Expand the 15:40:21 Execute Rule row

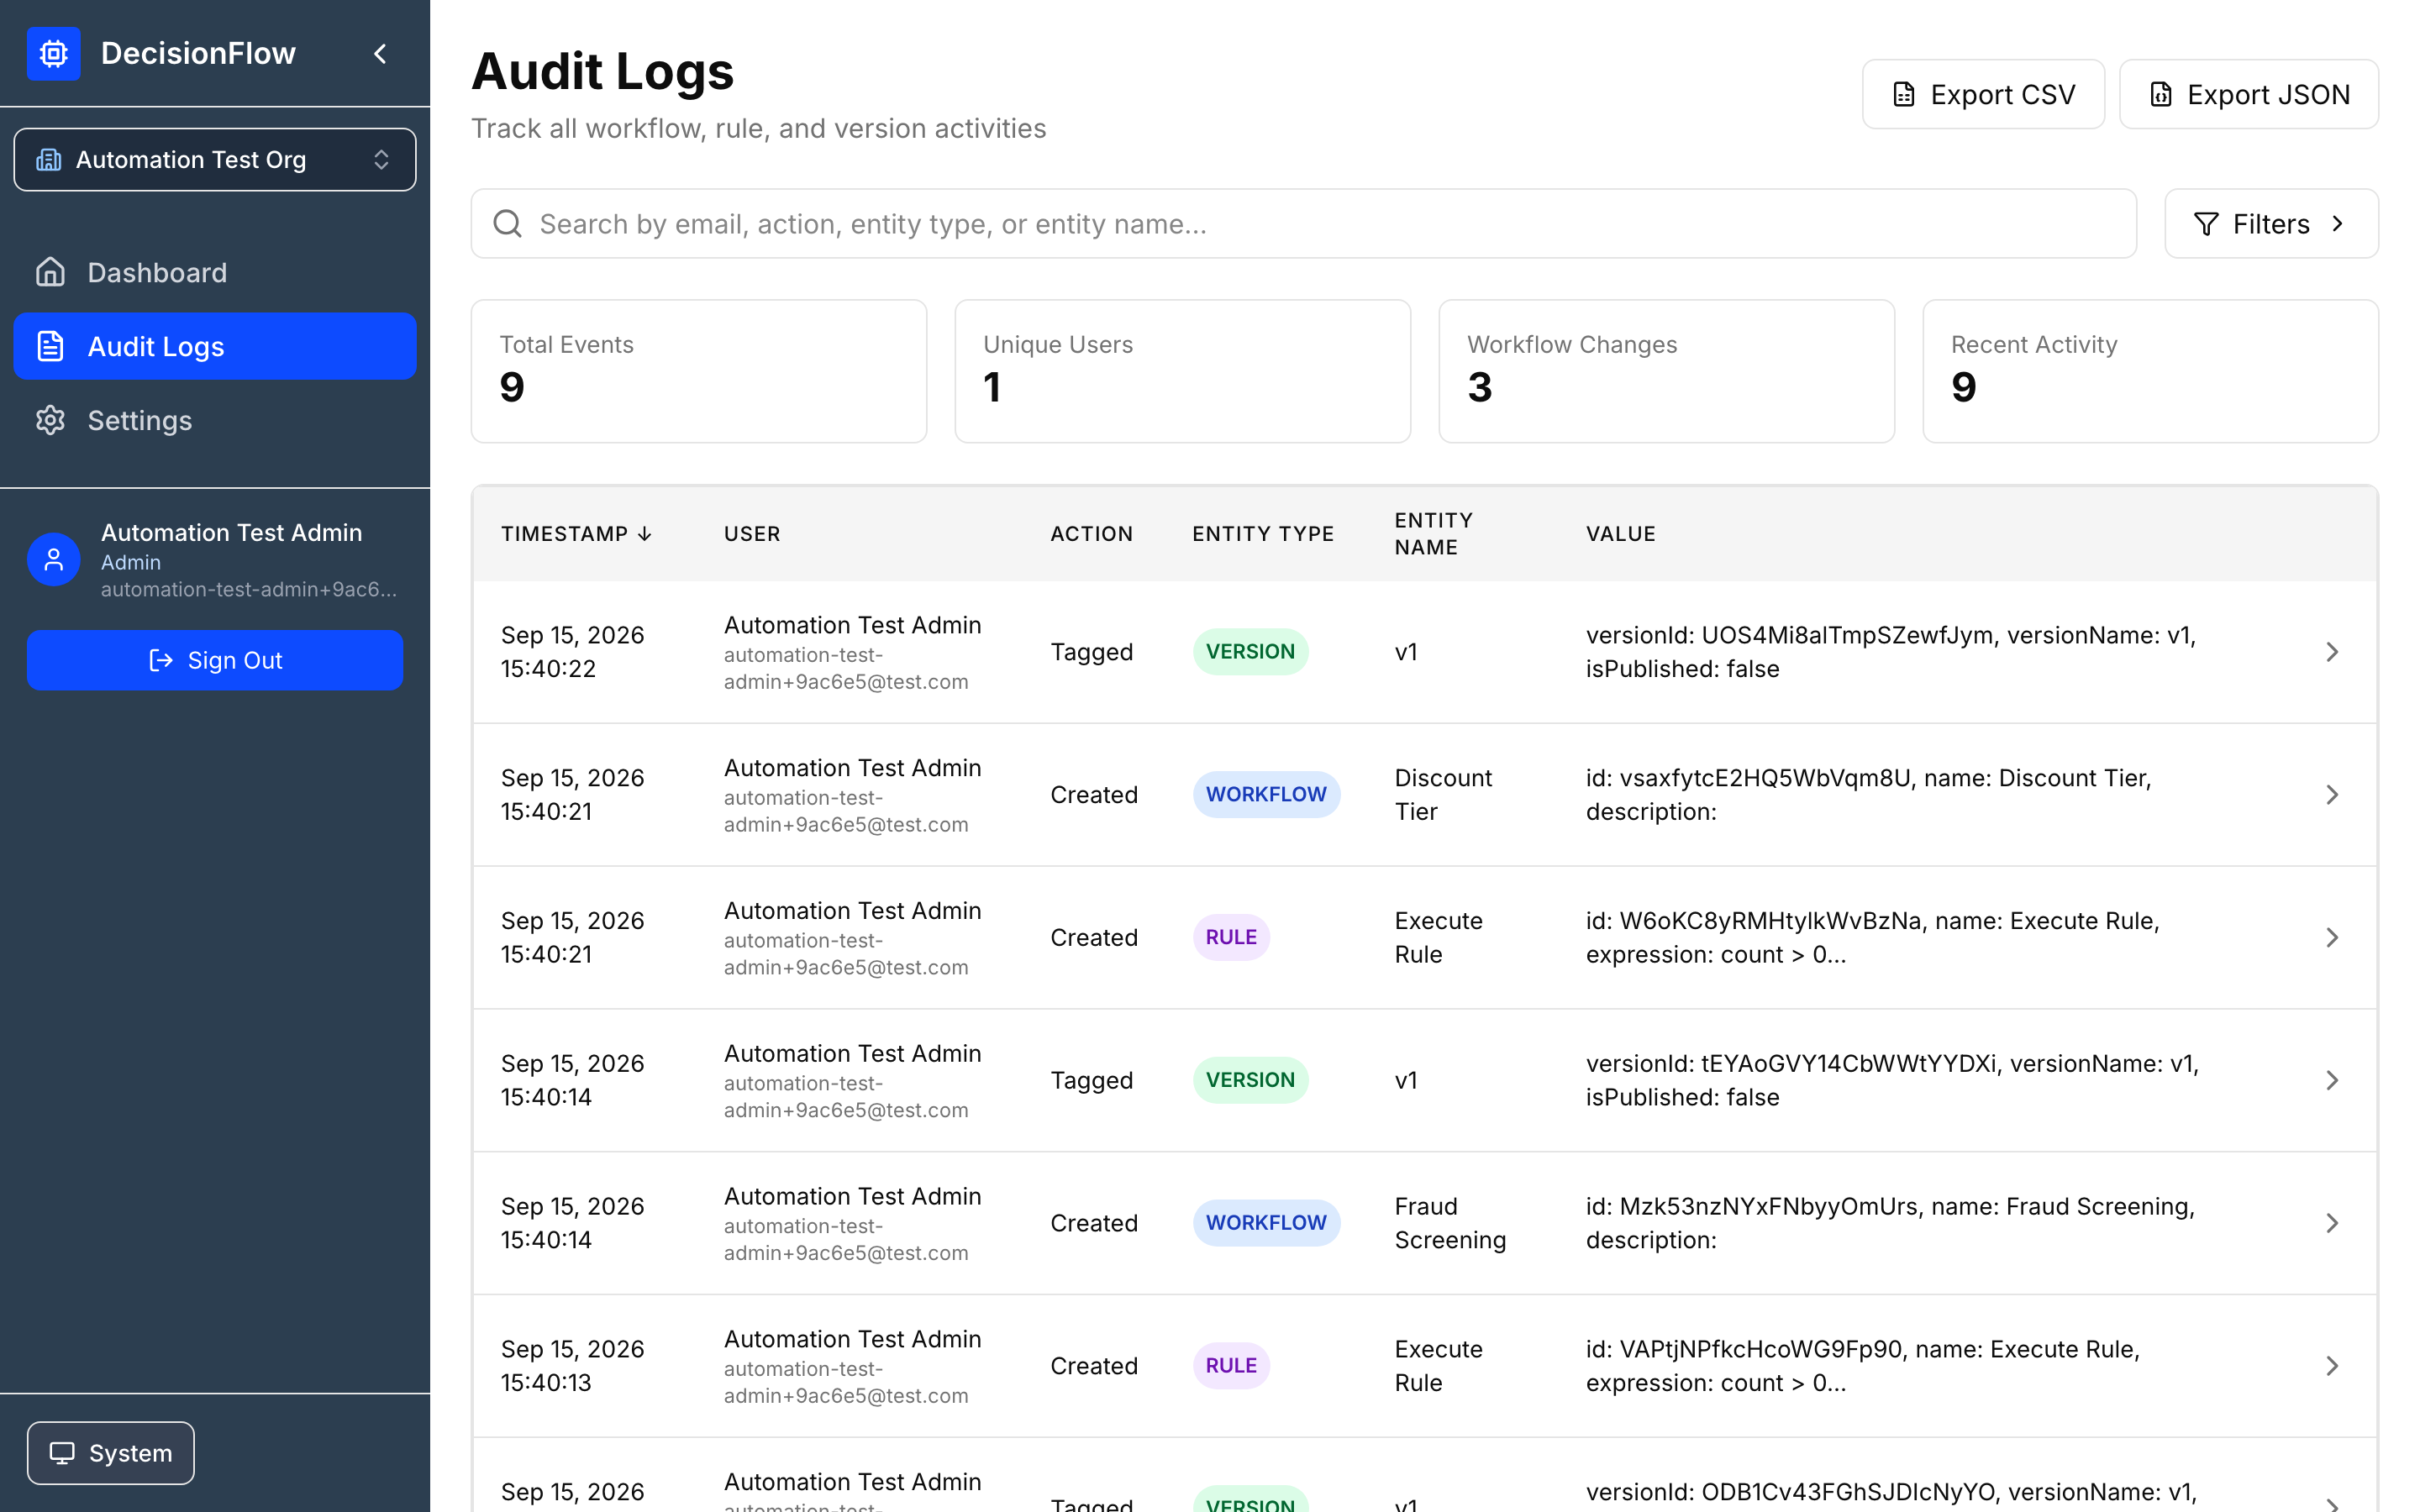tap(2332, 938)
